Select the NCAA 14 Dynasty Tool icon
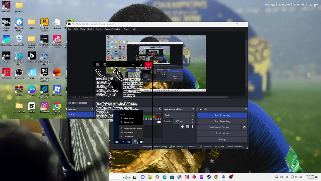321x181 pixels. [44, 92]
